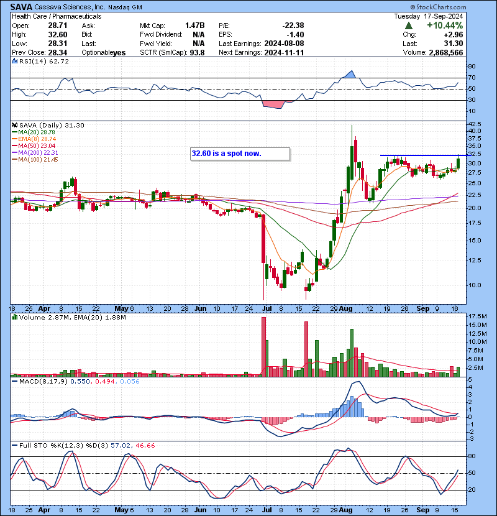The image size is (497, 516).
Task: Click the Optionable value yes
Action: 119,53
